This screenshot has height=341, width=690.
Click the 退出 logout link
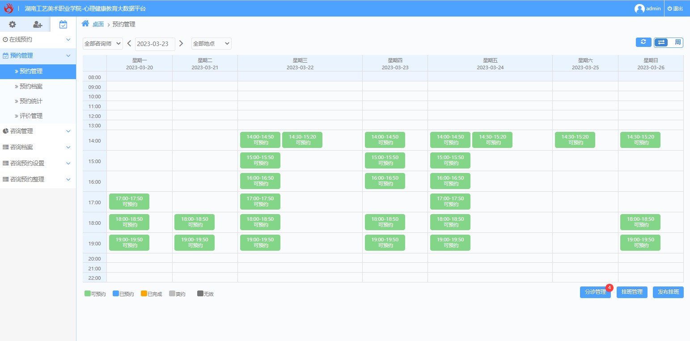pyautogui.click(x=676, y=8)
